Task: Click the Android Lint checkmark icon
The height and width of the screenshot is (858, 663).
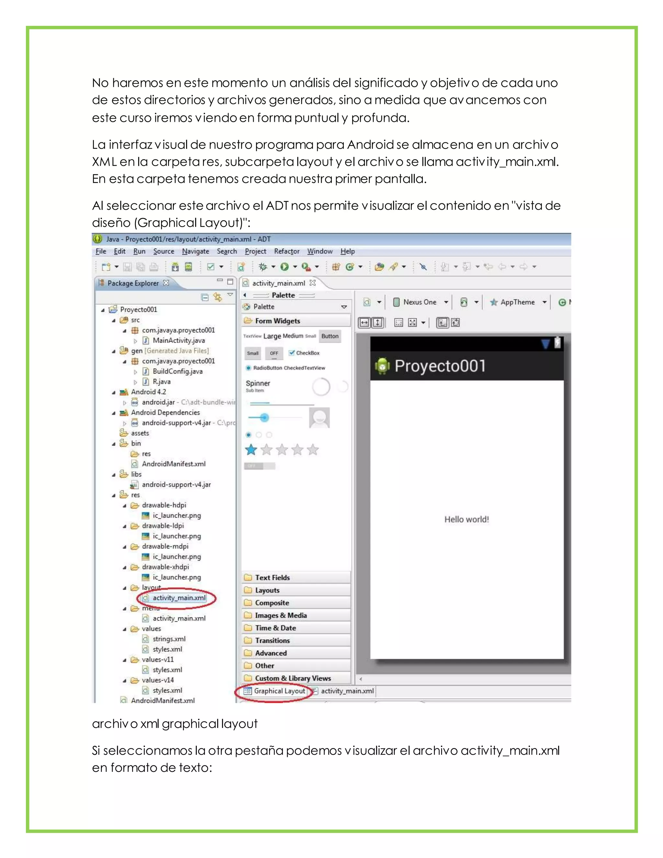Action: click(x=211, y=267)
